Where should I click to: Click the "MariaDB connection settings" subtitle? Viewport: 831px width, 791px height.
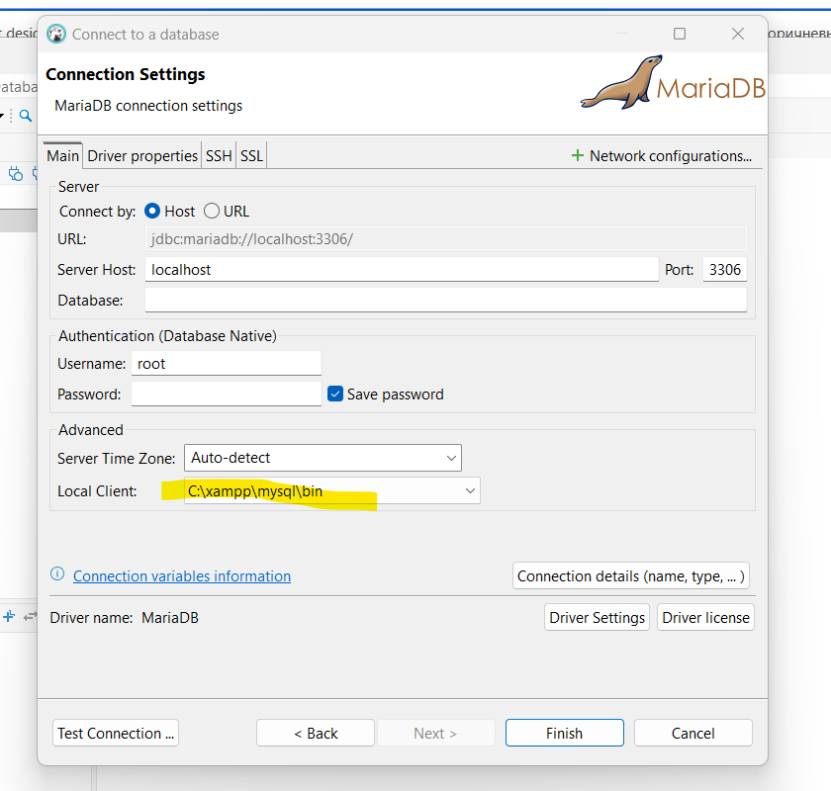coord(148,106)
